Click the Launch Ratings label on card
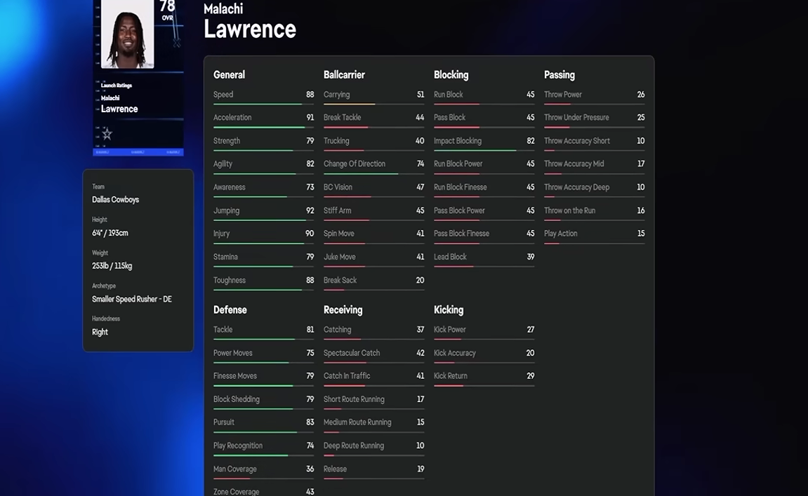Image resolution: width=808 pixels, height=496 pixels. pyautogui.click(x=117, y=86)
